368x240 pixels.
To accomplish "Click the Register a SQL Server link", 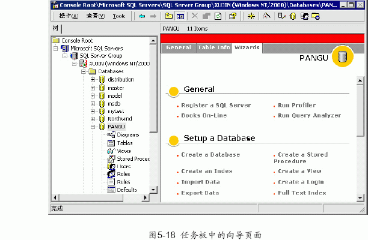I will 216,106.
